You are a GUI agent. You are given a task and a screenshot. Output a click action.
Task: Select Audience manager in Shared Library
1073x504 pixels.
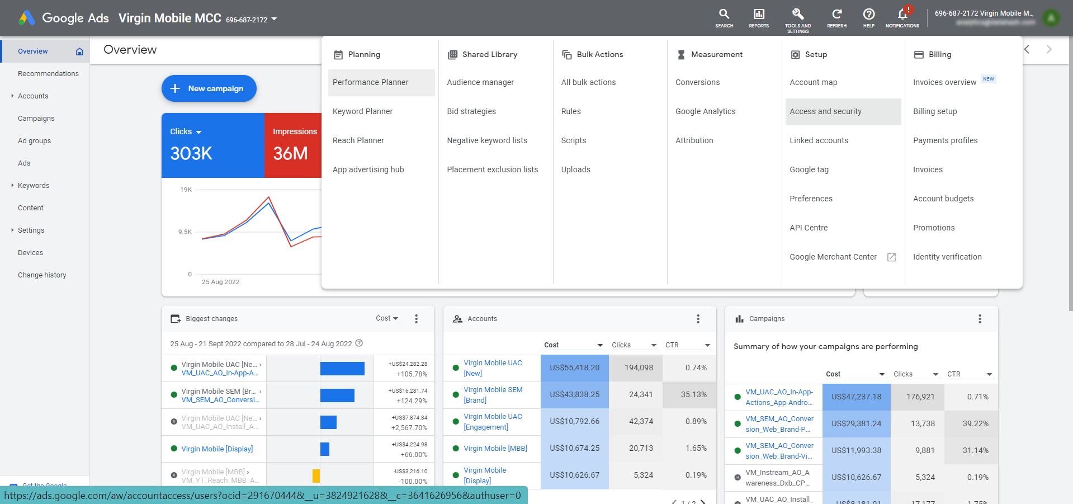tap(480, 82)
